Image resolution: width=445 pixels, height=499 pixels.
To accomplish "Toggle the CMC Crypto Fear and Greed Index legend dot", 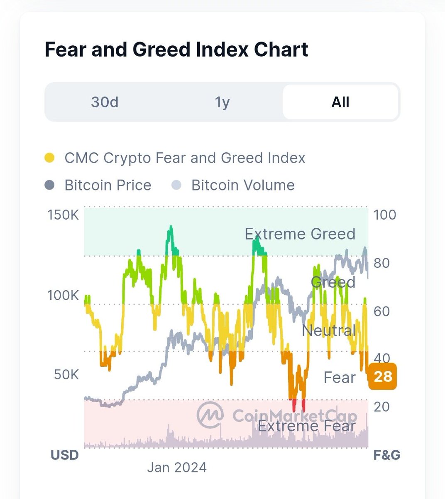I will click(x=49, y=158).
